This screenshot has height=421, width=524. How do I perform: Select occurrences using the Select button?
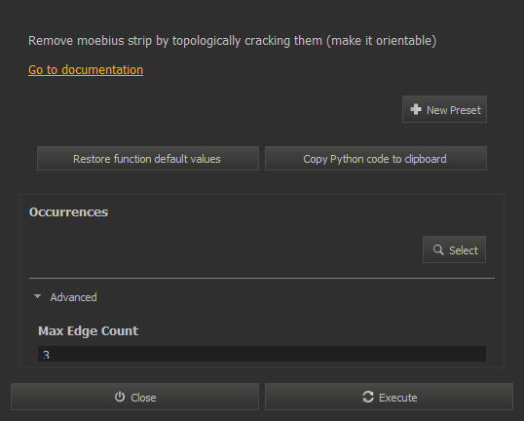pyautogui.click(x=454, y=249)
